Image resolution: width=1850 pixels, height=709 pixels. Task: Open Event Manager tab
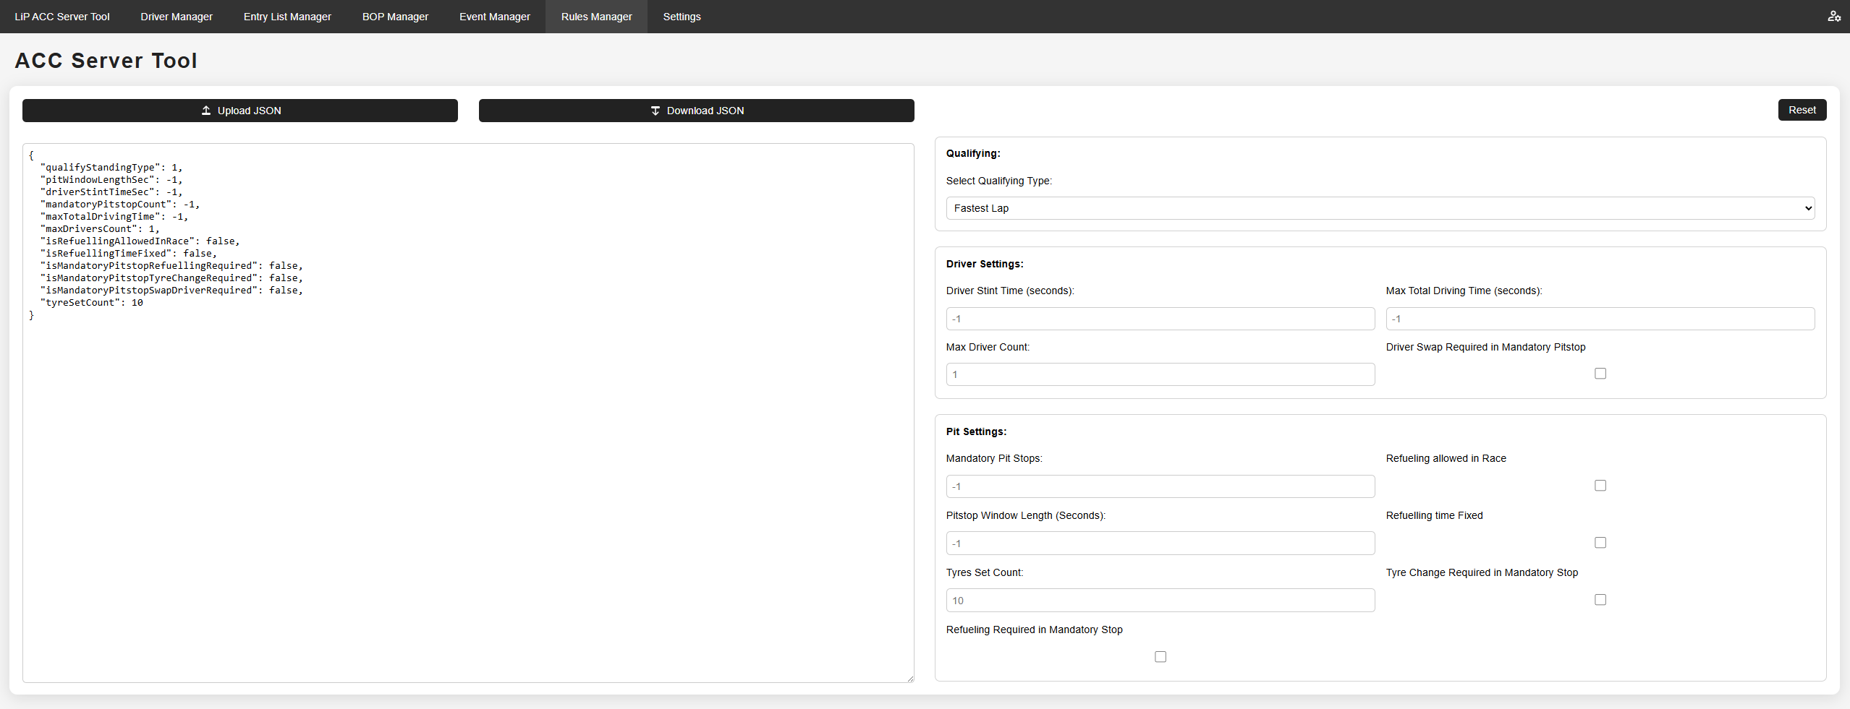(495, 17)
